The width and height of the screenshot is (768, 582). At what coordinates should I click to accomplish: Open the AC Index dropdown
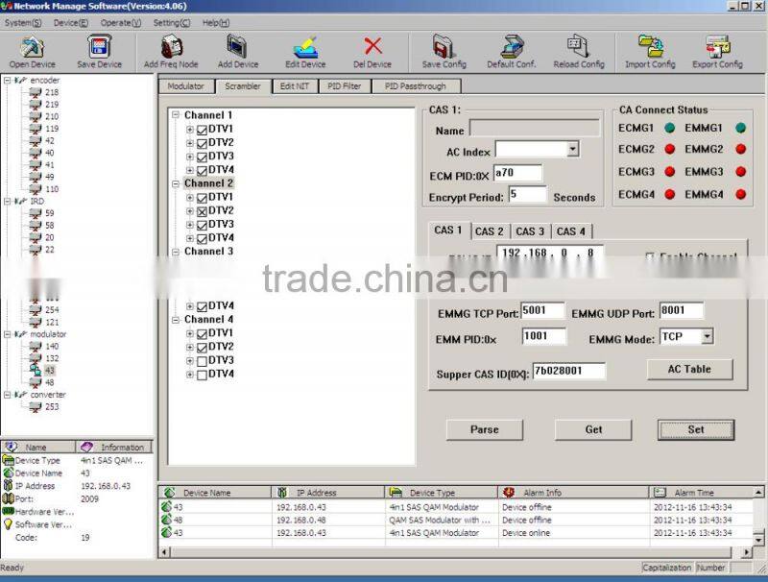[572, 150]
